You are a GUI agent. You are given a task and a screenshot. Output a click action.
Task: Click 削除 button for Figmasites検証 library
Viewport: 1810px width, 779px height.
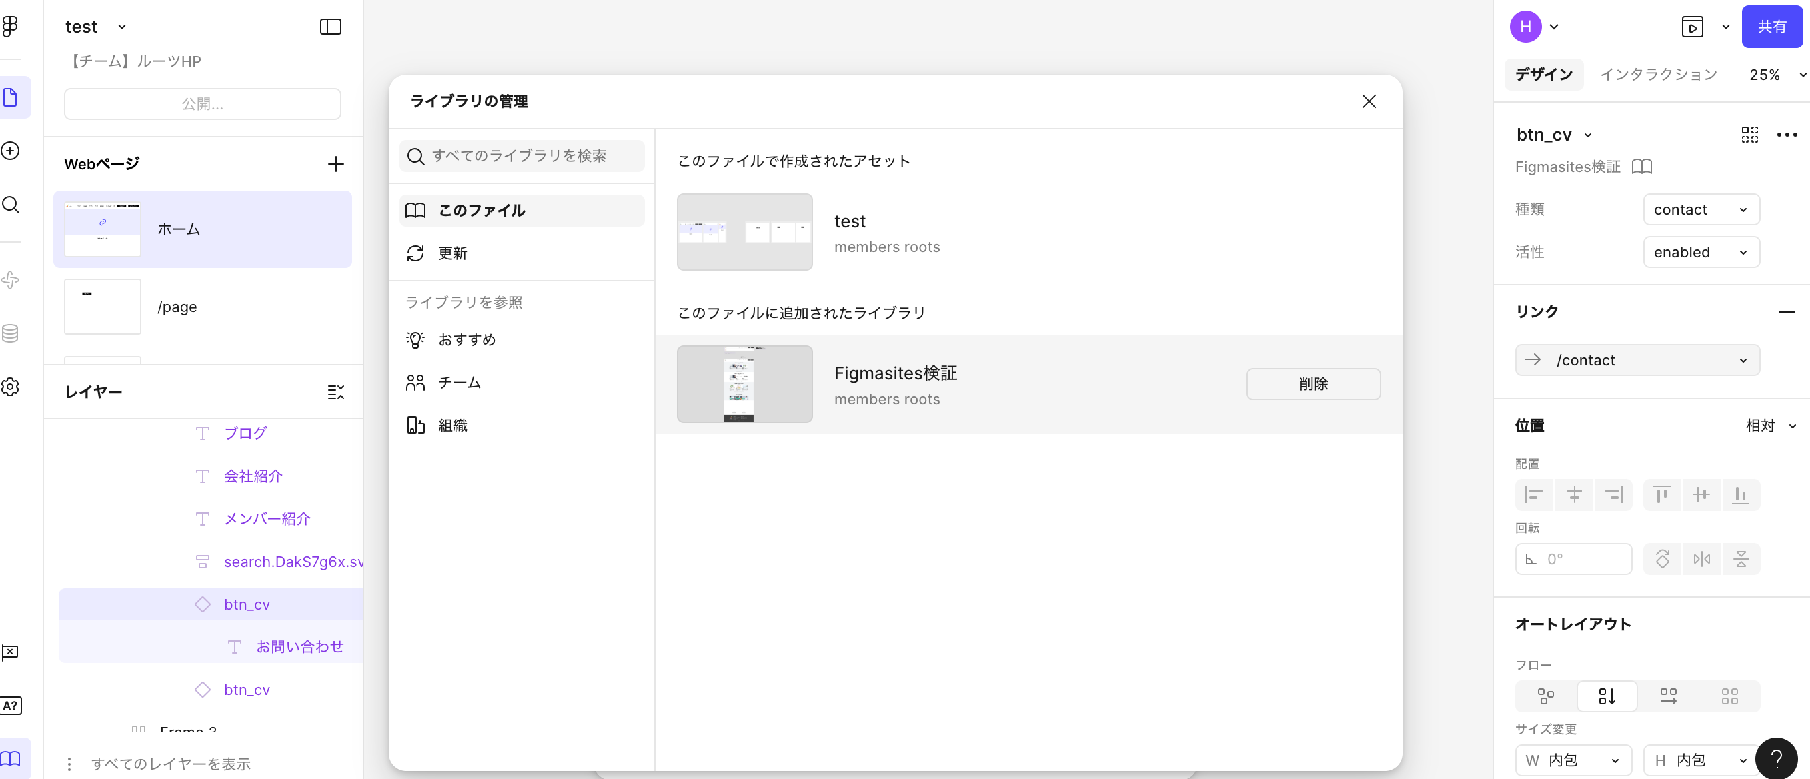(x=1312, y=384)
